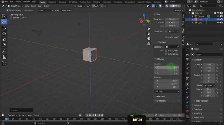The height and width of the screenshot is (125, 224).
Task: Switch to the Sculpting workspace tab
Action: click(63, 2)
